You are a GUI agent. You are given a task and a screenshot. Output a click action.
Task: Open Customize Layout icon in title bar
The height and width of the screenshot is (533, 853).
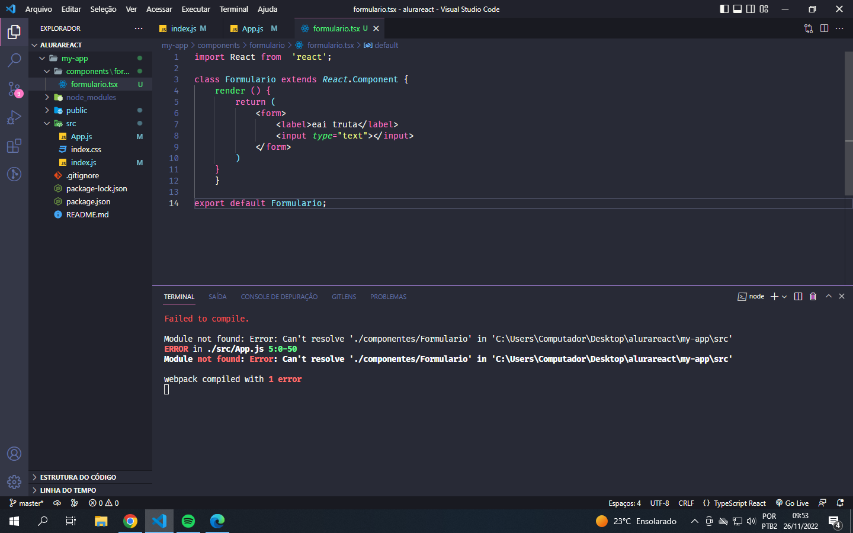click(764, 9)
